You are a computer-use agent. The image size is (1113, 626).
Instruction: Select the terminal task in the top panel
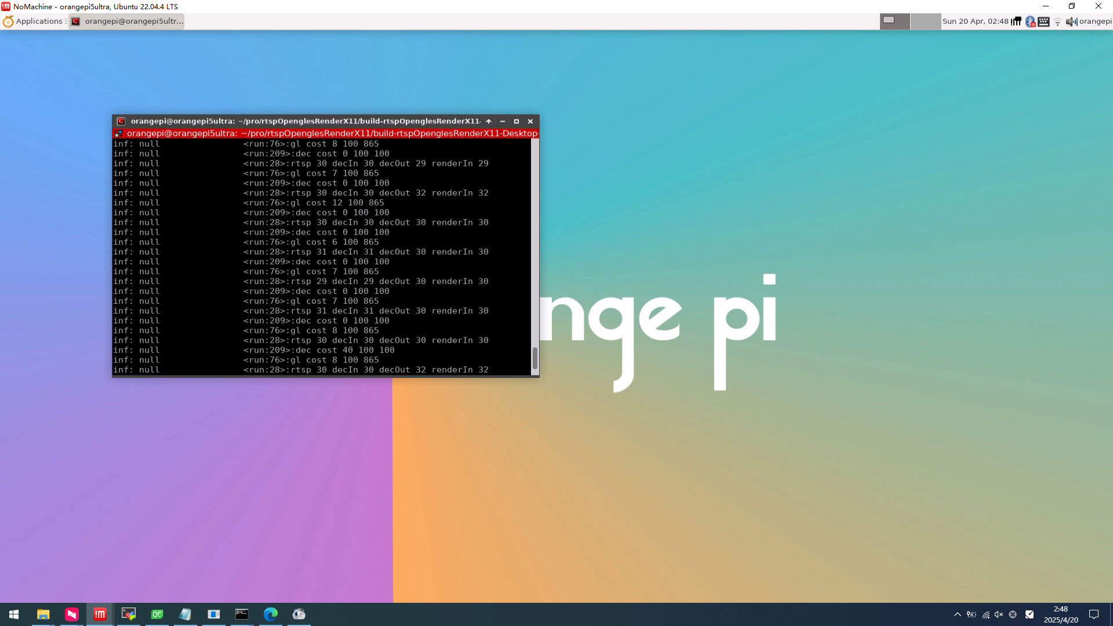pos(127,21)
